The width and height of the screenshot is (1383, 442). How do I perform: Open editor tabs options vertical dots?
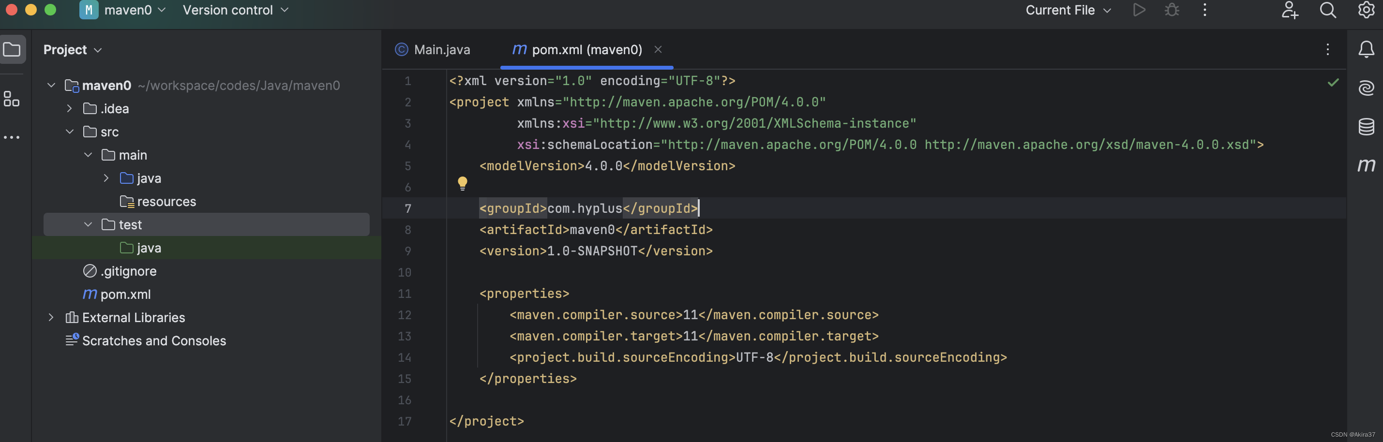(1327, 49)
